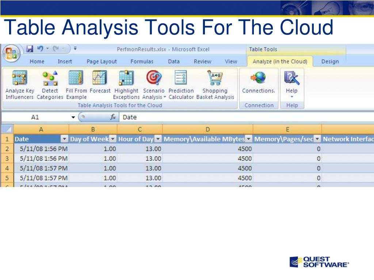This screenshot has width=374, height=280.
Task: Open Fill From Example tool
Action: [x=76, y=85]
